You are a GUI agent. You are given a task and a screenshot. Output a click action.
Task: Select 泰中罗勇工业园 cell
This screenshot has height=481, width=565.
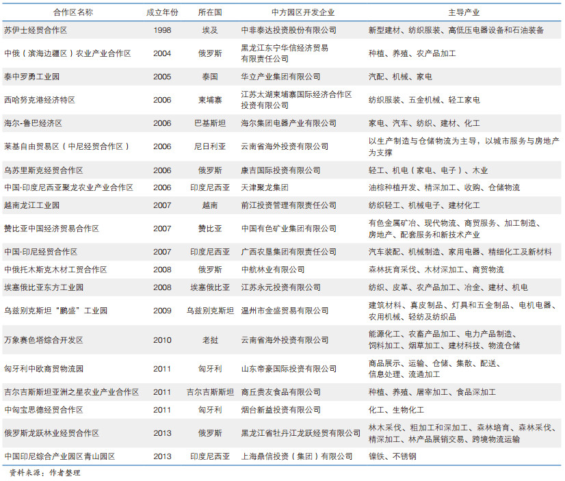pyautogui.click(x=31, y=77)
